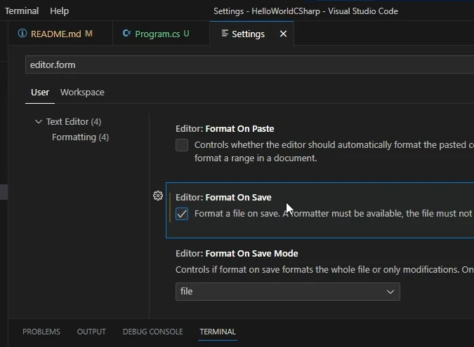Select the User settings scope tab
This screenshot has width=474, height=347.
[40, 93]
